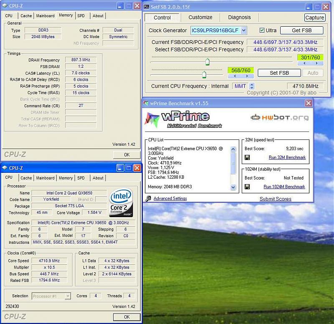The height and width of the screenshot is (324, 334).
Task: Click left arrow under 301/760 value
Action: point(304,63)
